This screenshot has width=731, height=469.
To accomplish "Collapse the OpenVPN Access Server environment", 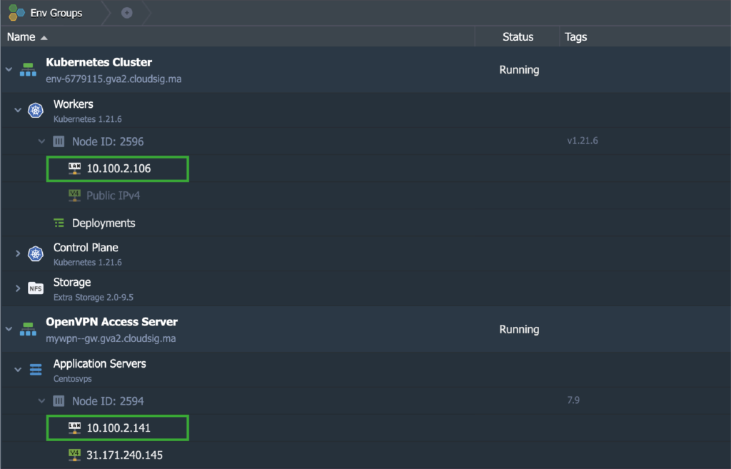I will 9,329.
